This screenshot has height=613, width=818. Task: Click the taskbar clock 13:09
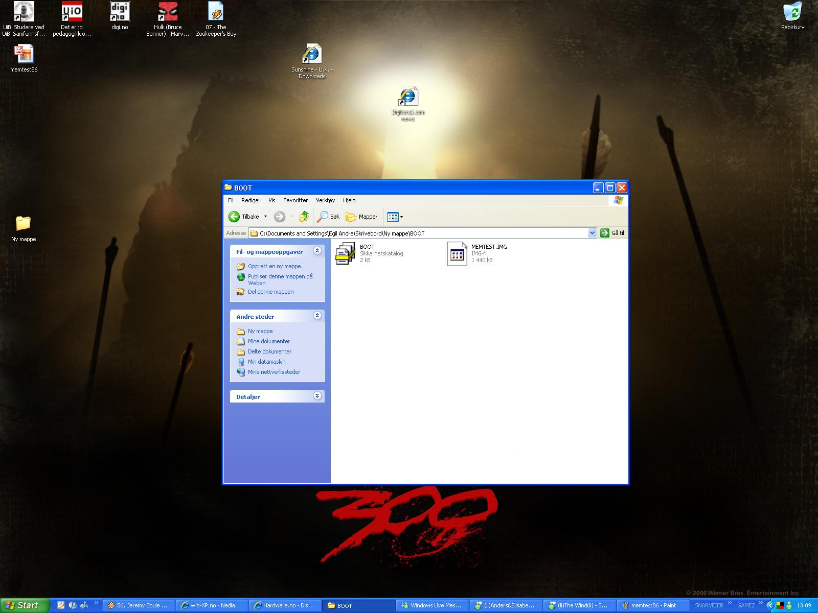pos(804,605)
